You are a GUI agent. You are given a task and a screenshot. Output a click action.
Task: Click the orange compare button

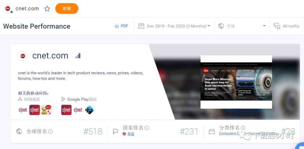(67, 8)
